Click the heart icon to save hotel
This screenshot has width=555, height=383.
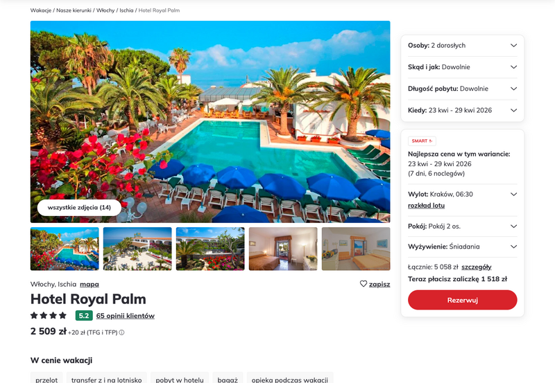pos(363,284)
